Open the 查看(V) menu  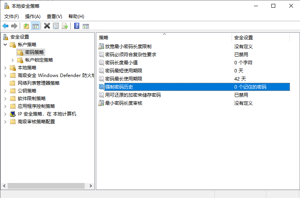click(55, 17)
